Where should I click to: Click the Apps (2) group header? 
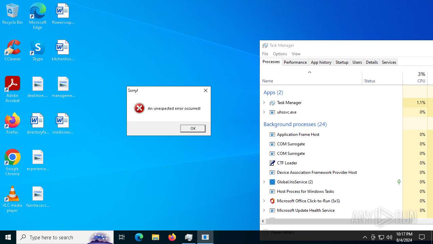pos(273,93)
